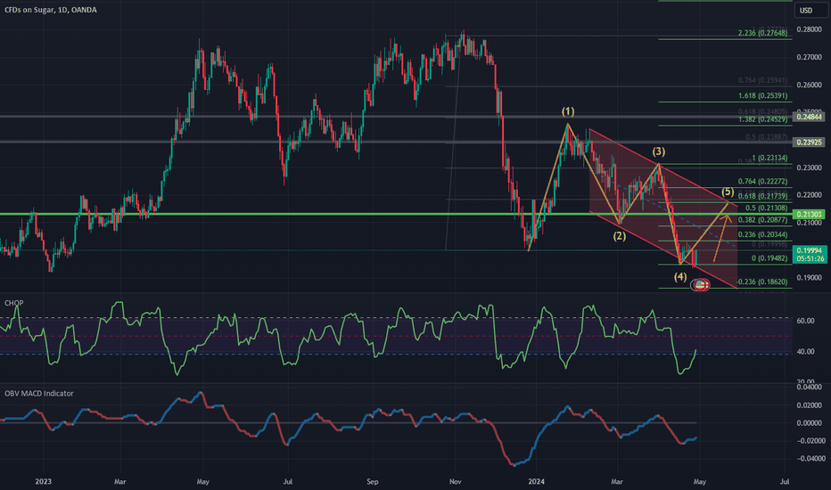
Task: Click the orange projection arrow toward wave (5)
Action: (x=722, y=237)
